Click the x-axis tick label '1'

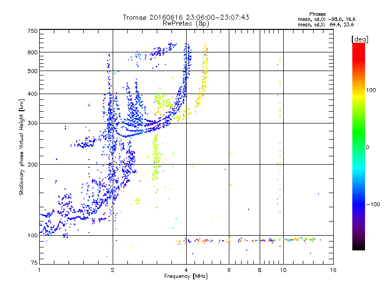click(x=39, y=270)
